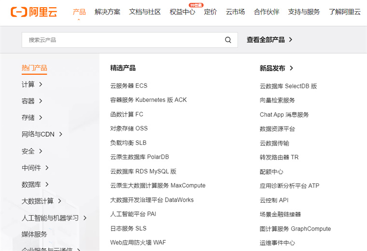Image resolution: width=367 pixels, height=251 pixels.
Task: Select the 热门产品 tab
Action: (x=34, y=68)
